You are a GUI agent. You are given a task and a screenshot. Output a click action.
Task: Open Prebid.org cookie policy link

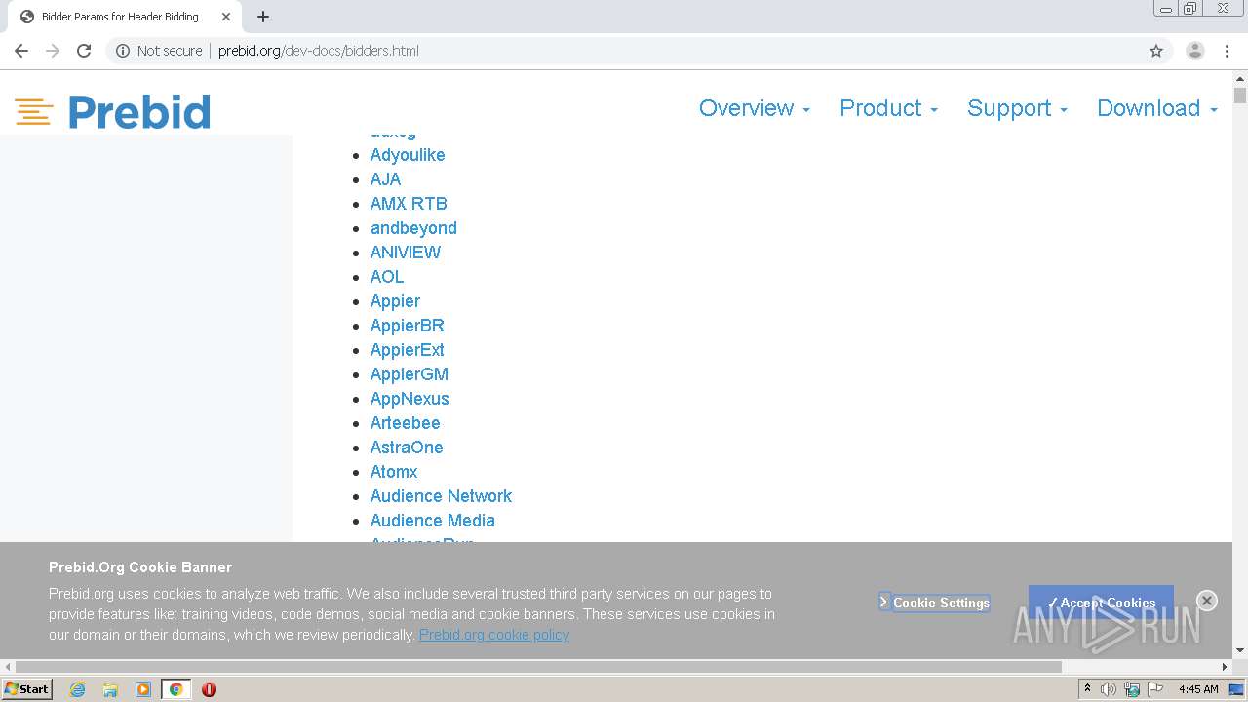(x=494, y=635)
